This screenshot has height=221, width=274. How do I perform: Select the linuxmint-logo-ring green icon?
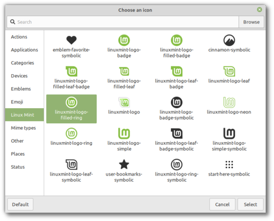(x=71, y=133)
